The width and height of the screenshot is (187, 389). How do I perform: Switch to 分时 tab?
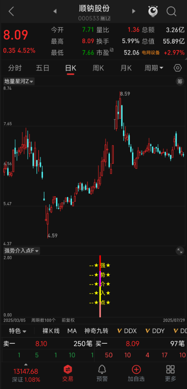(x=15, y=68)
